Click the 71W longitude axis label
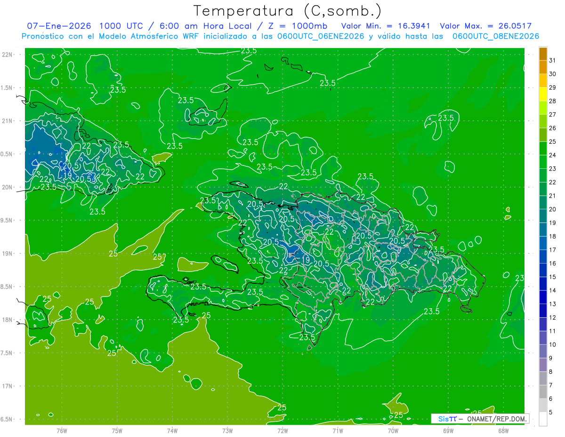This screenshot has width=565, height=437. point(338,431)
